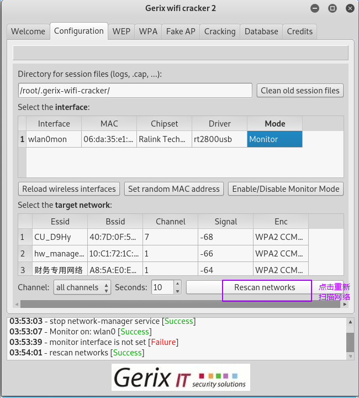Set a random MAC address
This screenshot has height=398, width=359.
coord(173,189)
